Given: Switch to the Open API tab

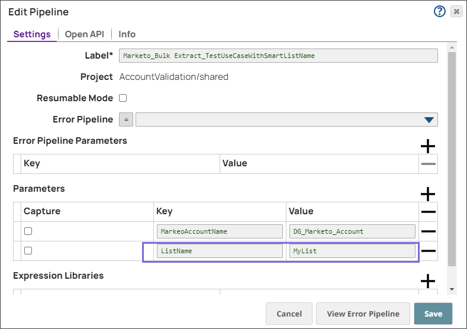Looking at the screenshot, I should pyautogui.click(x=85, y=34).
